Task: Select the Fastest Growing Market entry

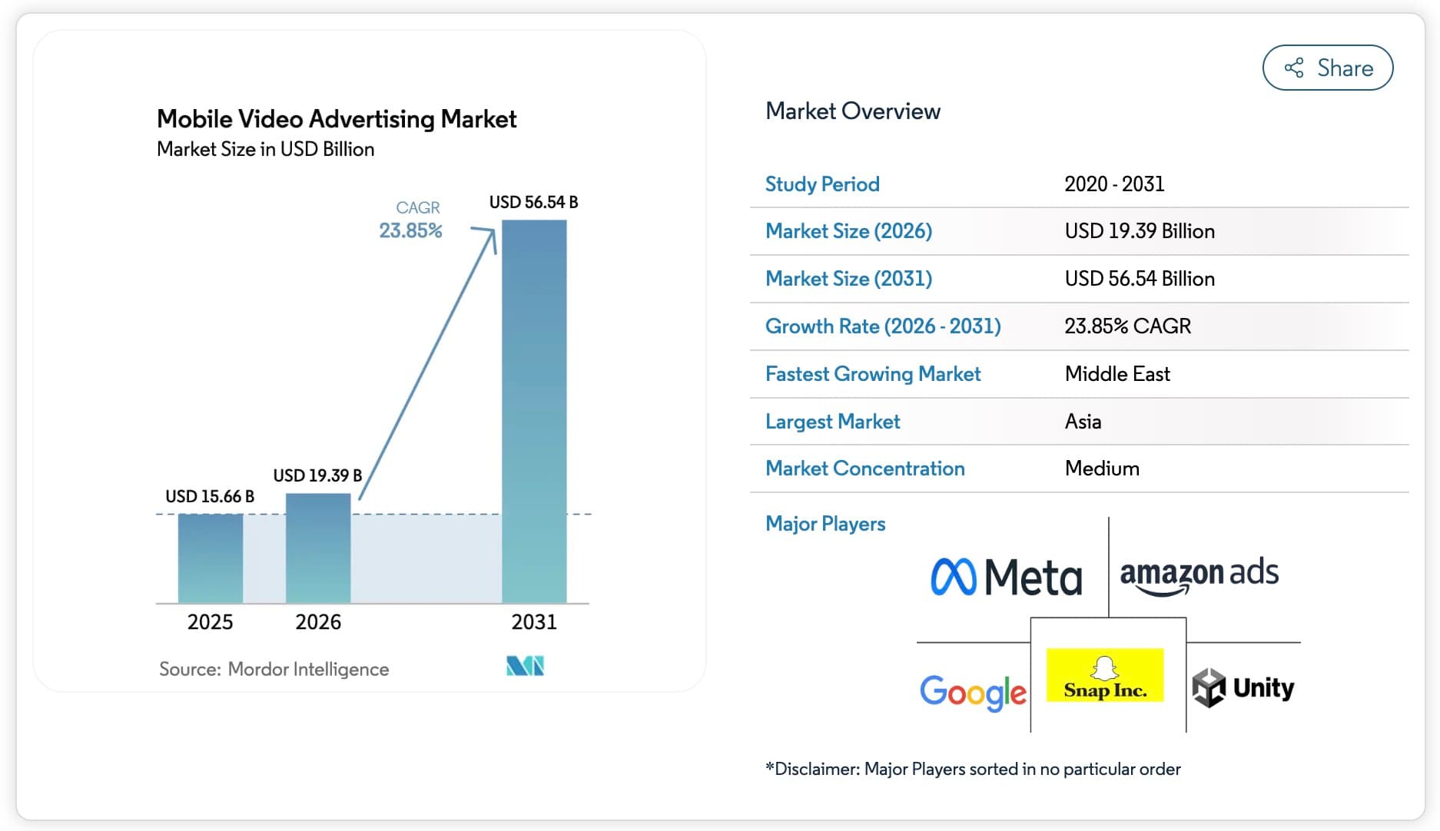Action: point(873,374)
